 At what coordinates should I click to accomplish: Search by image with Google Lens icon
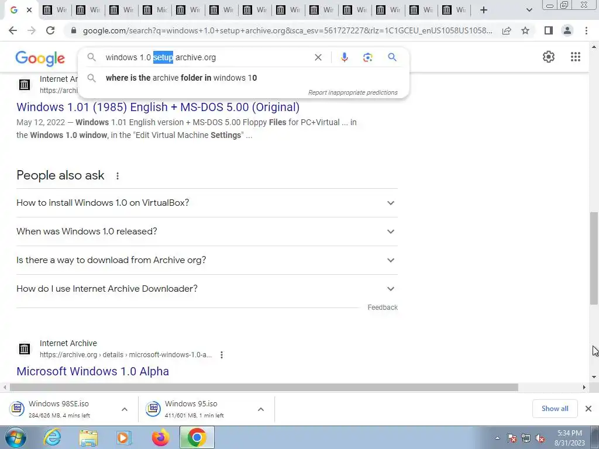coord(367,57)
